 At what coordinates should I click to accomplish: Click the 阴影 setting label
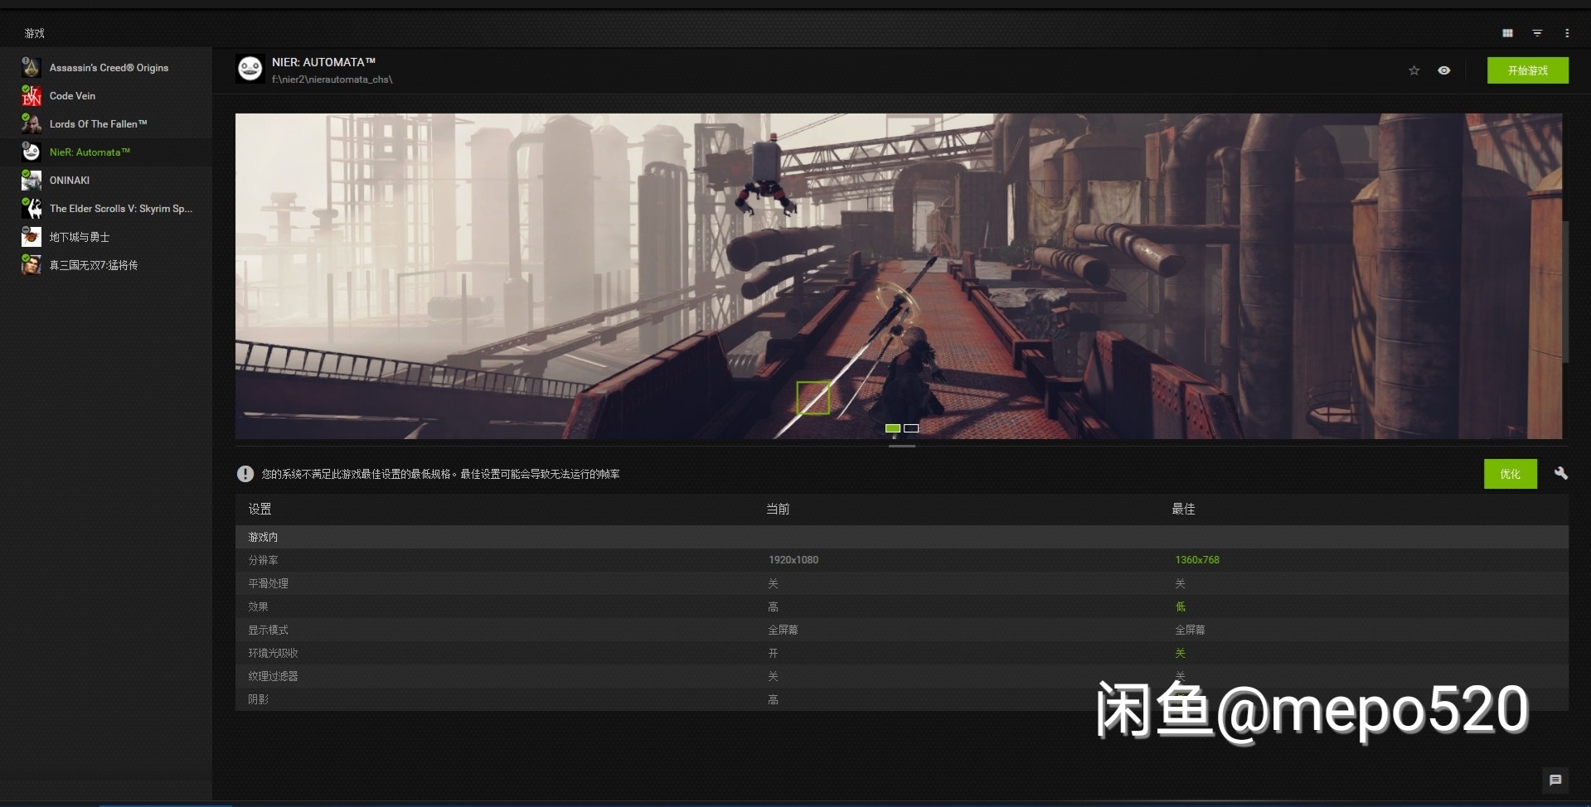pos(259,699)
